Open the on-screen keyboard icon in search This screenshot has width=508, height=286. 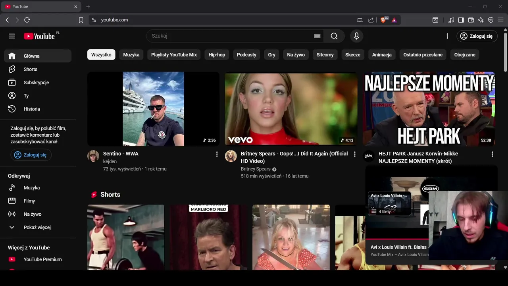(317, 36)
